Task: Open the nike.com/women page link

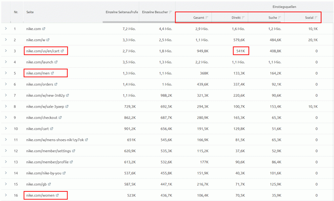Action: (x=40, y=195)
